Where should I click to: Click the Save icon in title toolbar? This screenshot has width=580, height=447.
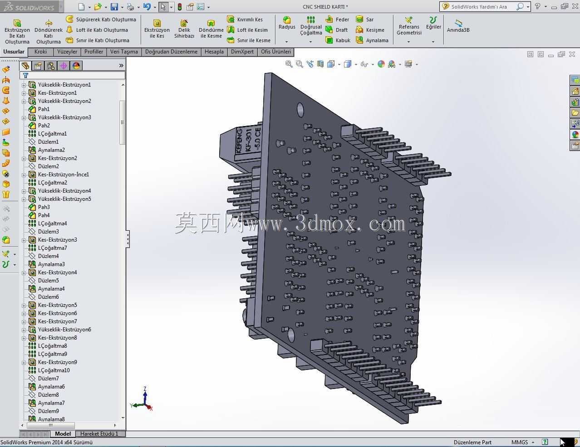click(114, 7)
